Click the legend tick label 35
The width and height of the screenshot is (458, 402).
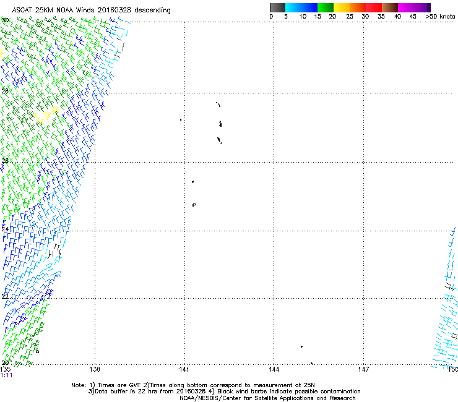click(381, 17)
